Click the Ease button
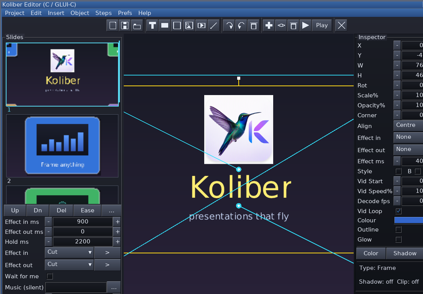This screenshot has height=294, width=423. (87, 210)
